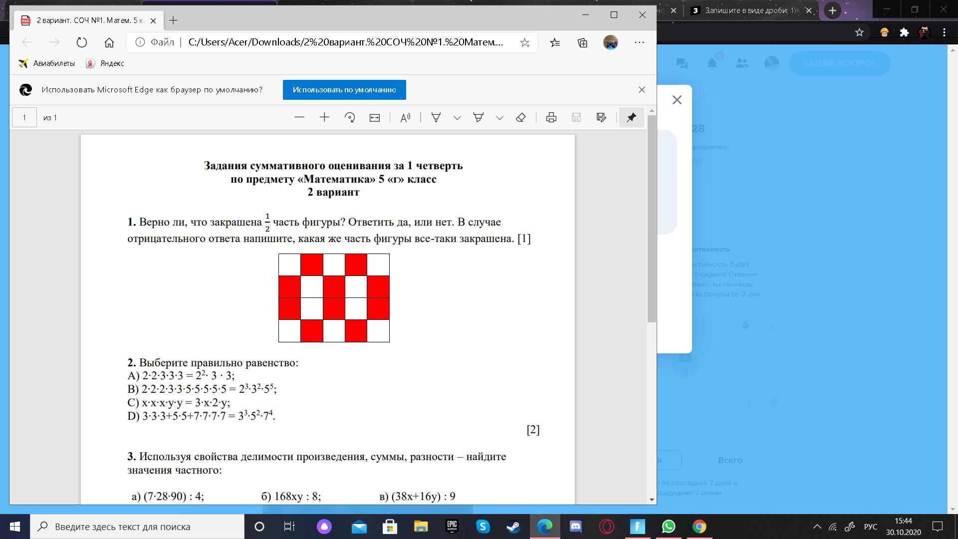958x539 pixels.
Task: Expand the highlighter options dropdown
Action: pos(499,118)
